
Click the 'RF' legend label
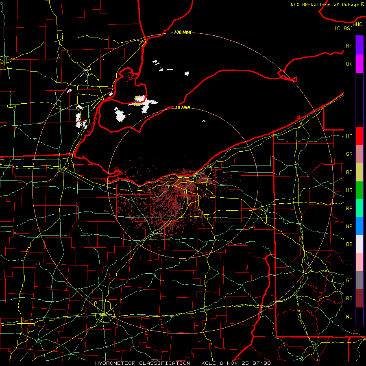pyautogui.click(x=349, y=46)
